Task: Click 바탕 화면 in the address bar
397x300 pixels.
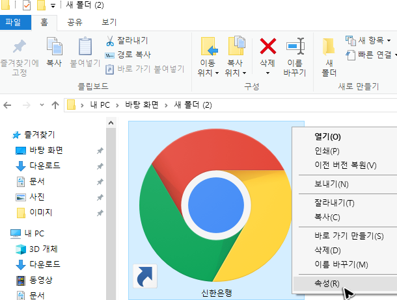Action: [142, 105]
